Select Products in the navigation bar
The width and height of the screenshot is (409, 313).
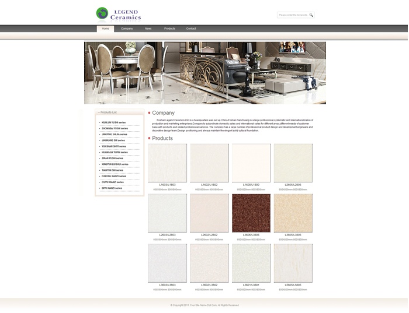pos(169,29)
